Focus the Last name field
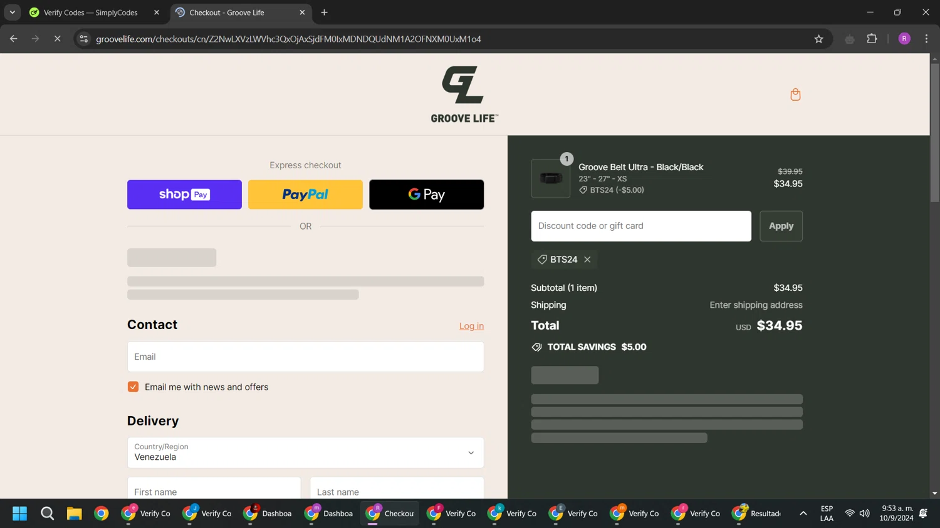The height and width of the screenshot is (528, 940). (397, 492)
